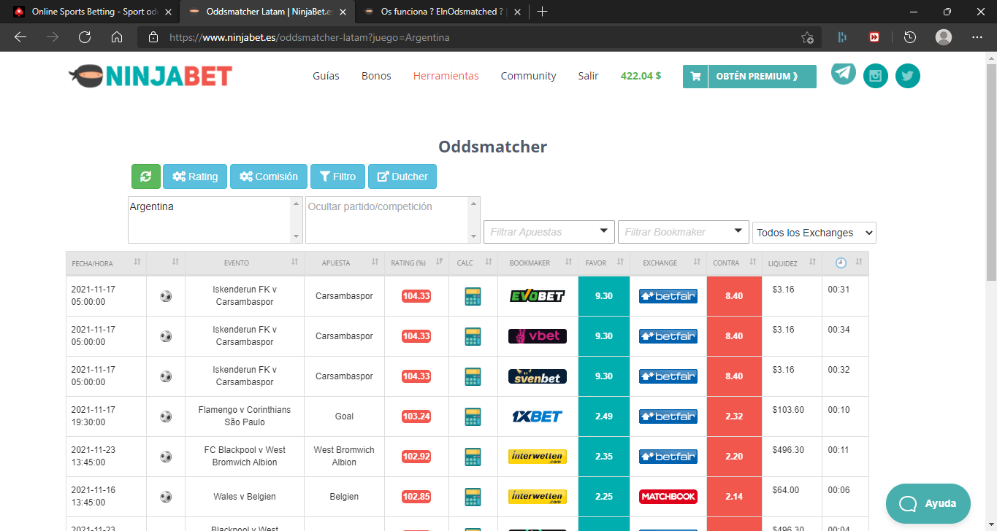The image size is (997, 531).
Task: Click favor odds 2.49 cell
Action: (604, 416)
